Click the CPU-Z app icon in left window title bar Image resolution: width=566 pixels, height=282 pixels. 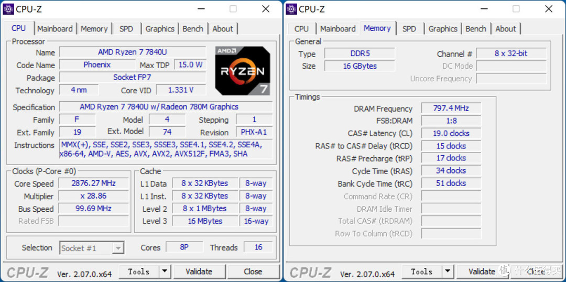click(x=8, y=9)
